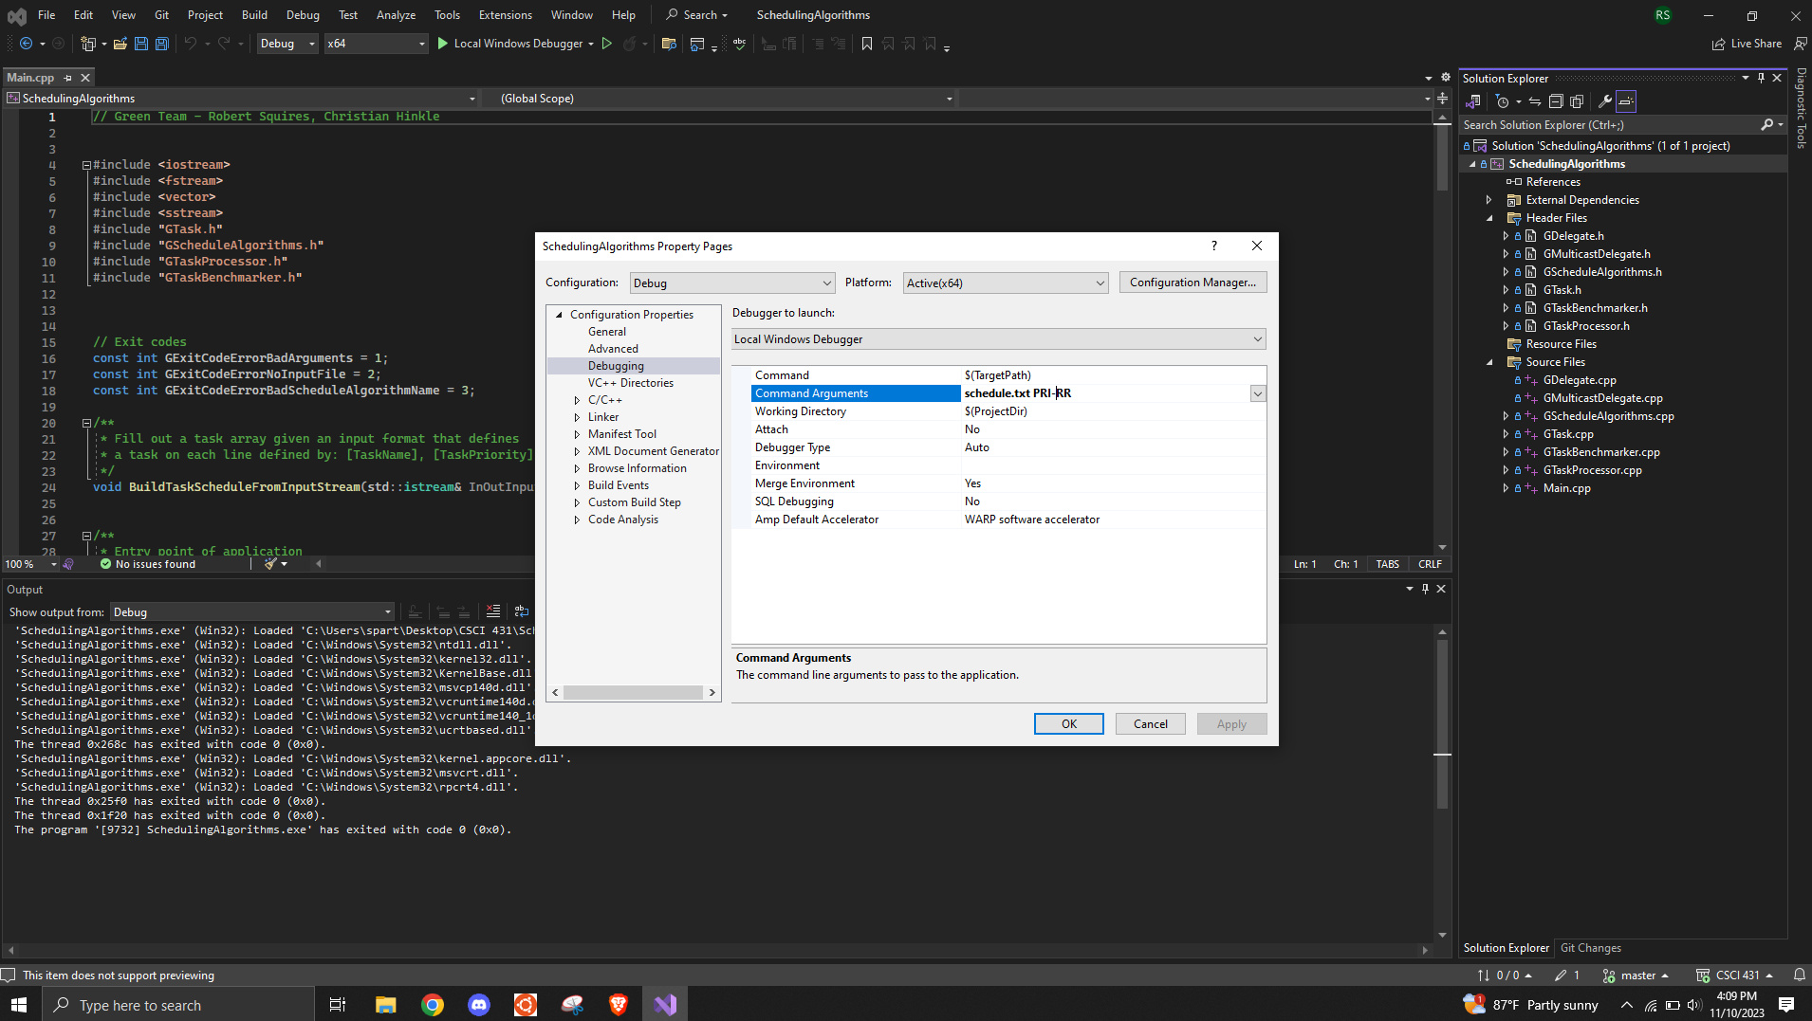Click the master branch indicator in status bar
1812x1021 pixels.
click(1636, 975)
